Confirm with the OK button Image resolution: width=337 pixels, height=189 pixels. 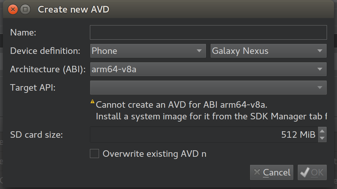point(312,173)
